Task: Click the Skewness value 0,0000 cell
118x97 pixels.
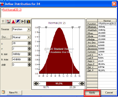Action: [x=107, y=49]
